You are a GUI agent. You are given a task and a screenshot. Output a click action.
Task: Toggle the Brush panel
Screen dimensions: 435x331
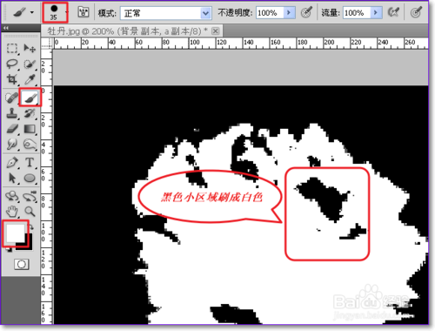pyautogui.click(x=84, y=12)
